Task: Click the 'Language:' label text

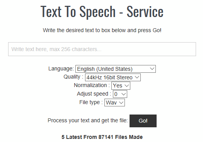Action: [x=61, y=68]
